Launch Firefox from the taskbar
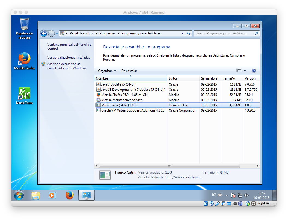Screen dimensions: 288x220 pyautogui.click(x=70, y=195)
